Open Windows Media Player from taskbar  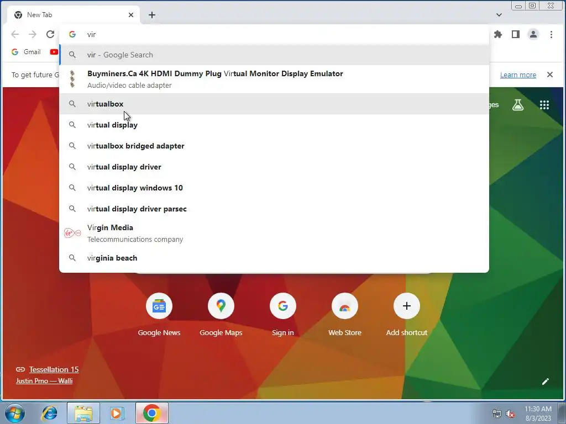[117, 413]
